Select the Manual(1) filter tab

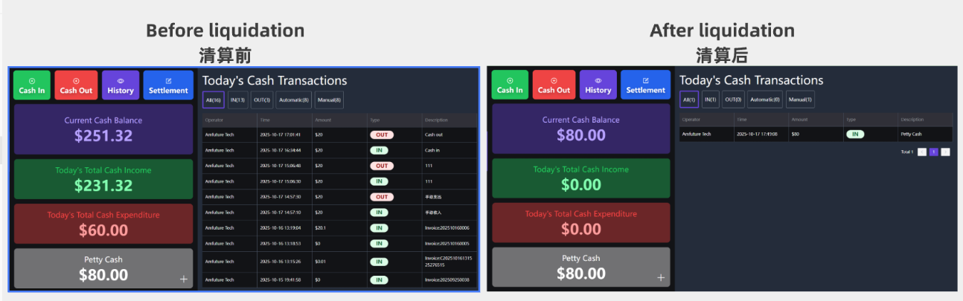(800, 100)
